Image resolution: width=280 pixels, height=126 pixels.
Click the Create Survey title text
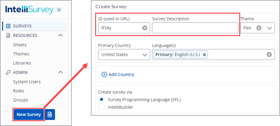pos(111,7)
